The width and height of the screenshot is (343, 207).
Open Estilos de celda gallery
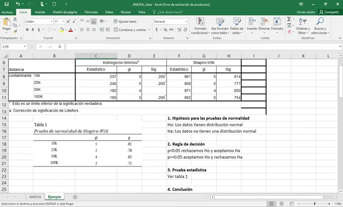(237, 26)
